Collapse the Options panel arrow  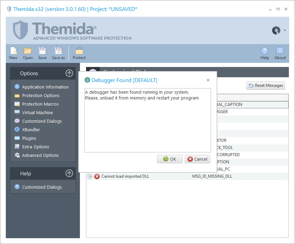pyautogui.click(x=69, y=73)
